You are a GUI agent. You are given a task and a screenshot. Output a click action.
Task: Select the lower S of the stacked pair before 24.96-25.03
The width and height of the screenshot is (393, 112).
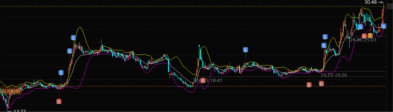324,46
